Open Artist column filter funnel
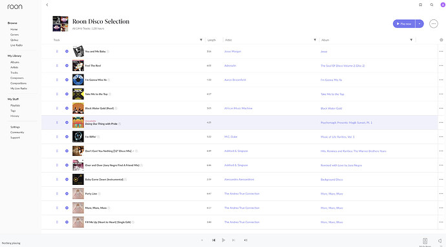This screenshot has width=446, height=247. [315, 40]
